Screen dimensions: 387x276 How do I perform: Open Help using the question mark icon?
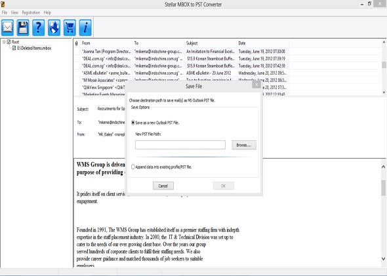(39, 28)
